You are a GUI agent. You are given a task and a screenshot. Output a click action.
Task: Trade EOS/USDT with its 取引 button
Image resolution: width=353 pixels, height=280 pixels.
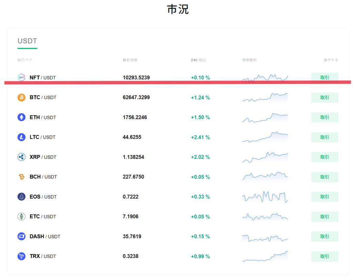[x=325, y=197]
